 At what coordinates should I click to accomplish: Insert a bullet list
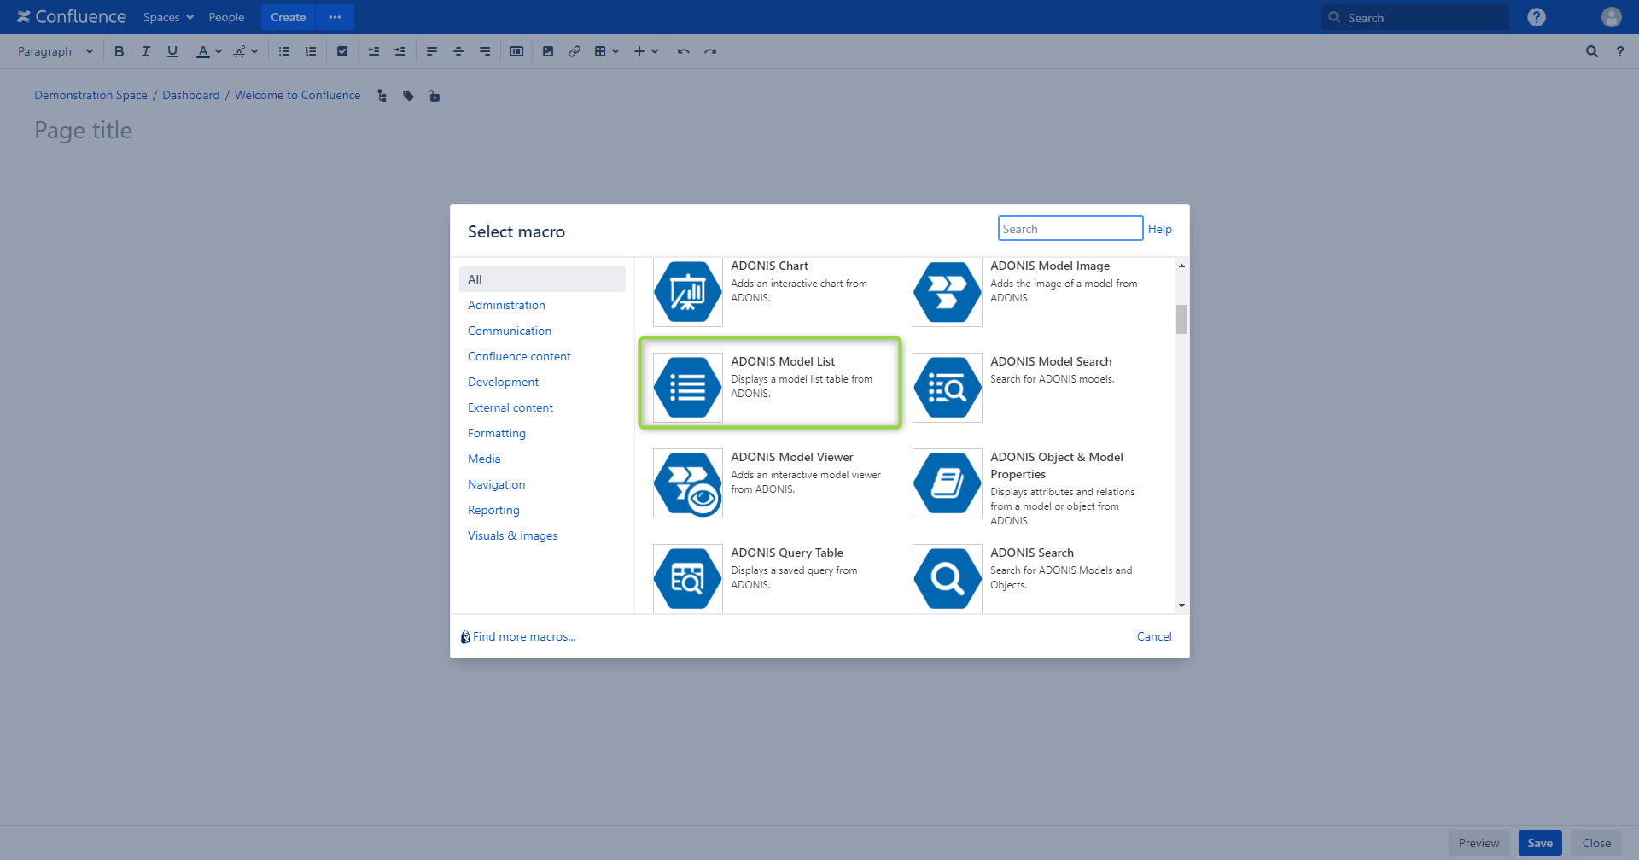284,51
